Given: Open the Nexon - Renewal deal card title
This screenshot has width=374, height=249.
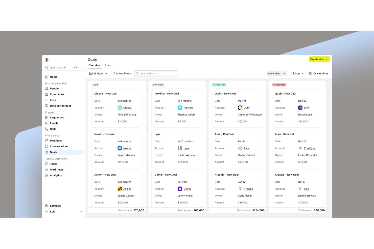Looking at the screenshot, I should pyautogui.click(x=105, y=134).
